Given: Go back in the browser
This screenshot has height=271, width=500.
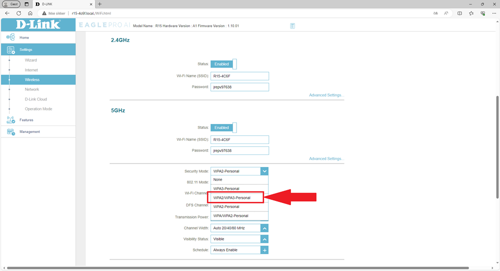Looking at the screenshot, I should [7, 13].
